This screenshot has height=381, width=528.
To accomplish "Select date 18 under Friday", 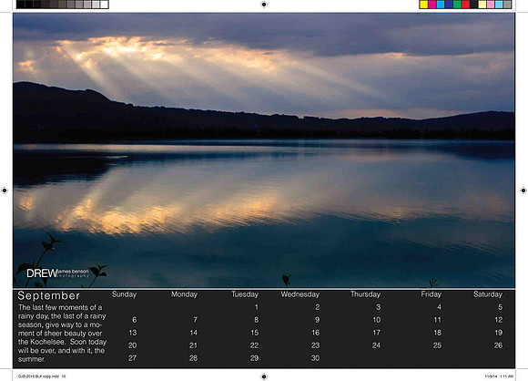I will 437,333.
